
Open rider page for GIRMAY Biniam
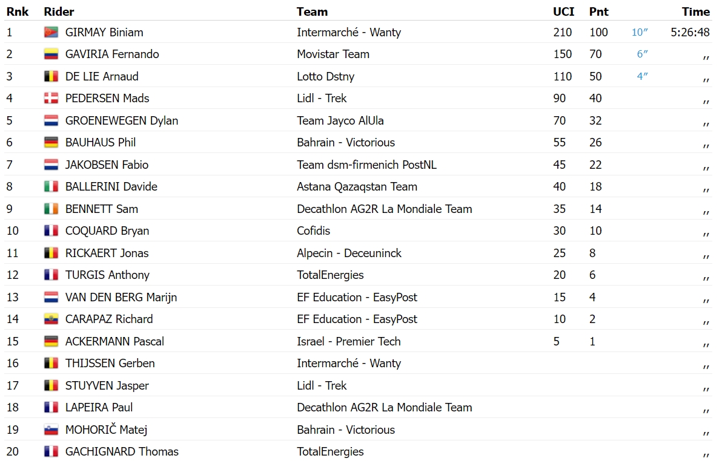tap(104, 32)
